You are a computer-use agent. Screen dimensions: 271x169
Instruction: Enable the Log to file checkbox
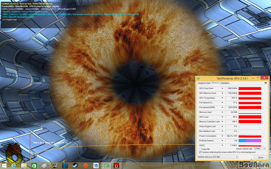tap(200, 149)
